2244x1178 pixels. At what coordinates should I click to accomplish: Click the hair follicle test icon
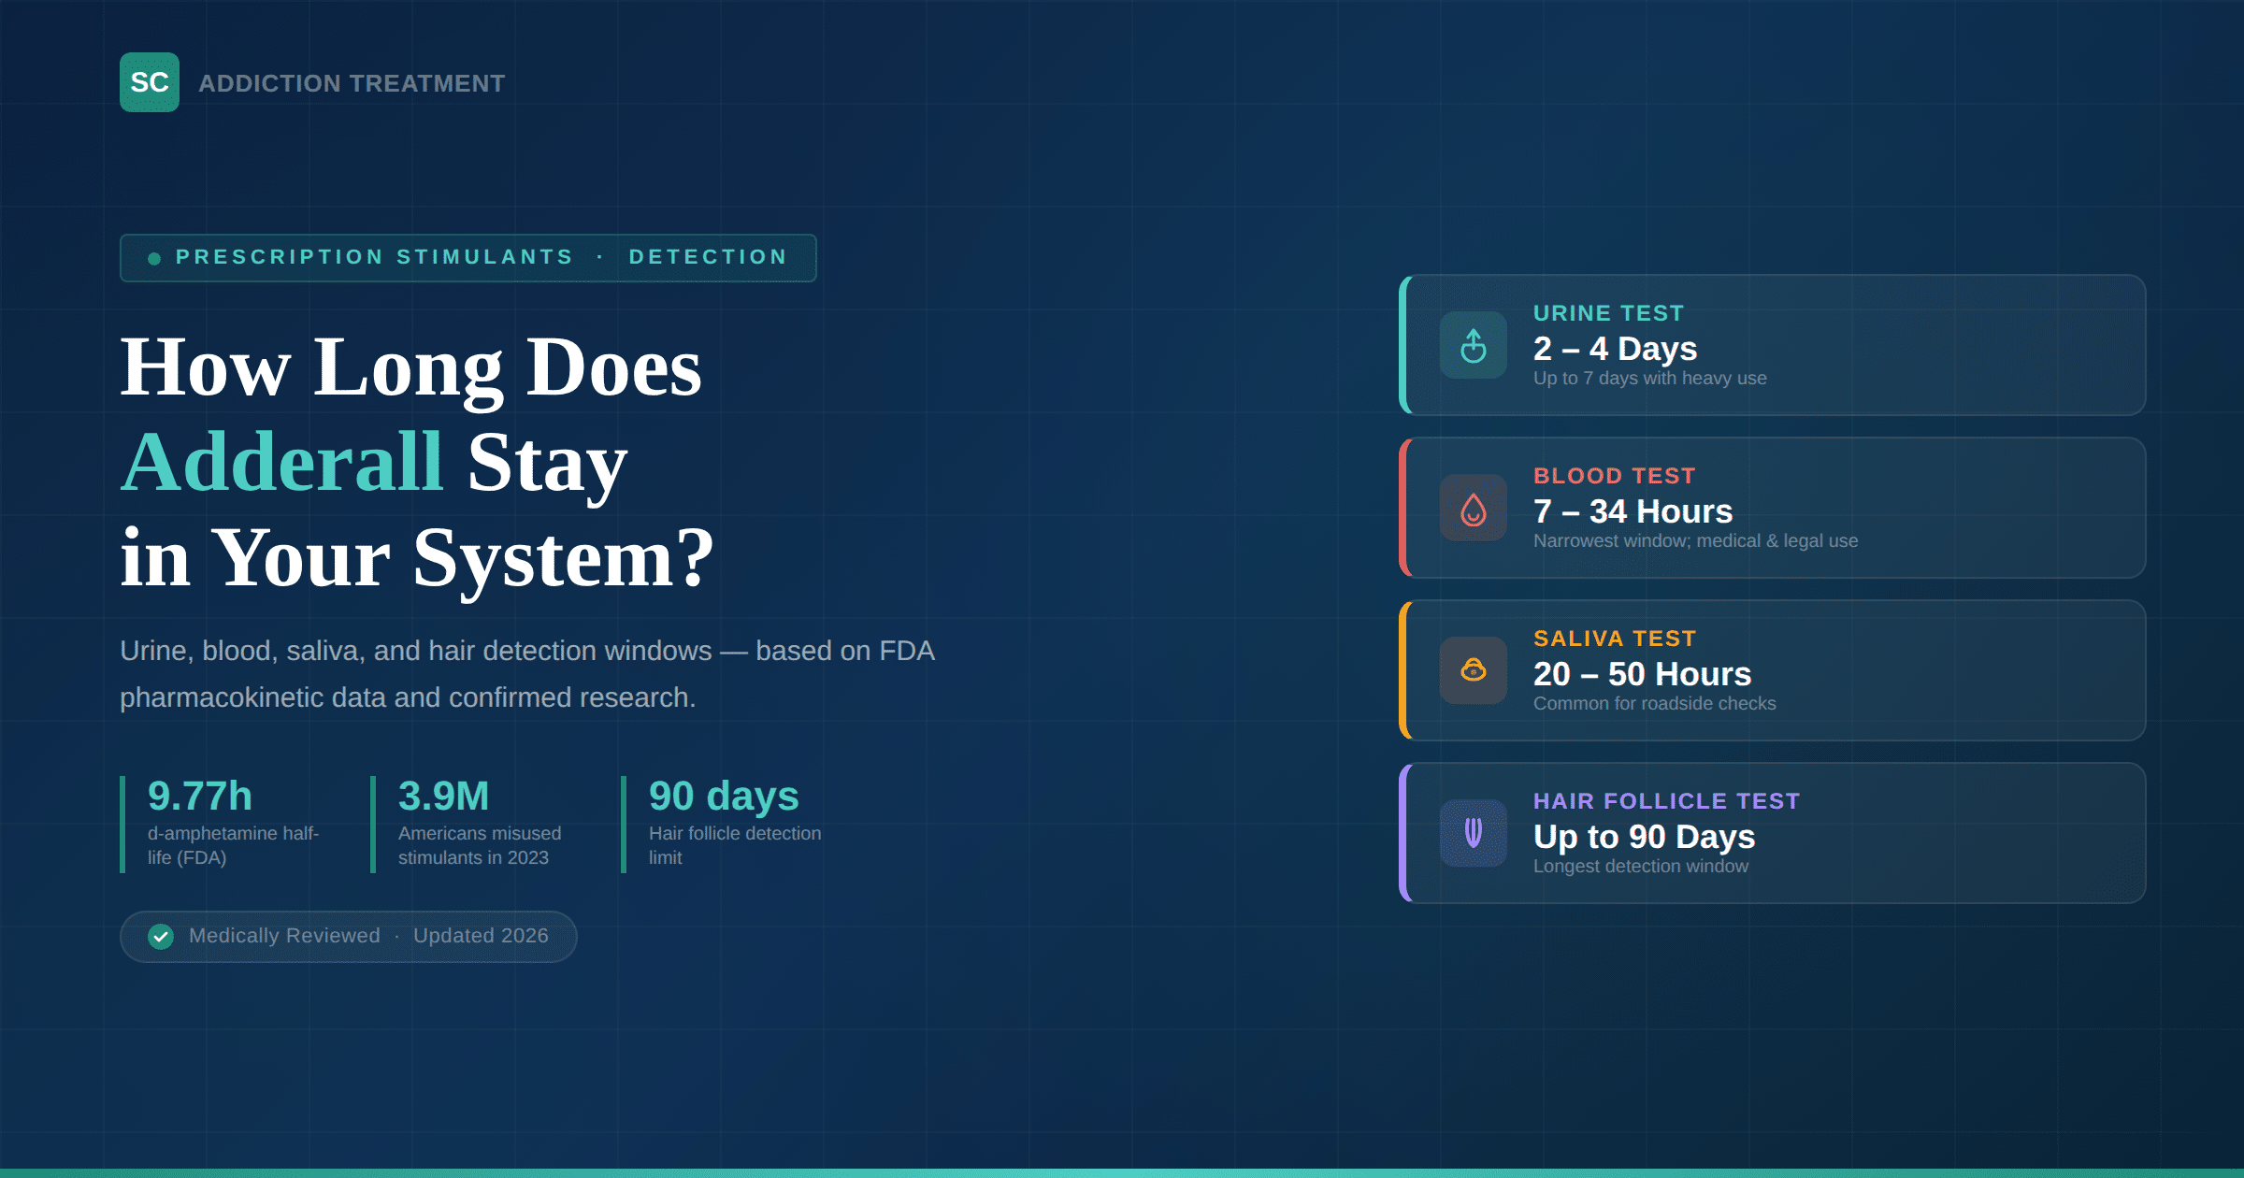(x=1474, y=833)
